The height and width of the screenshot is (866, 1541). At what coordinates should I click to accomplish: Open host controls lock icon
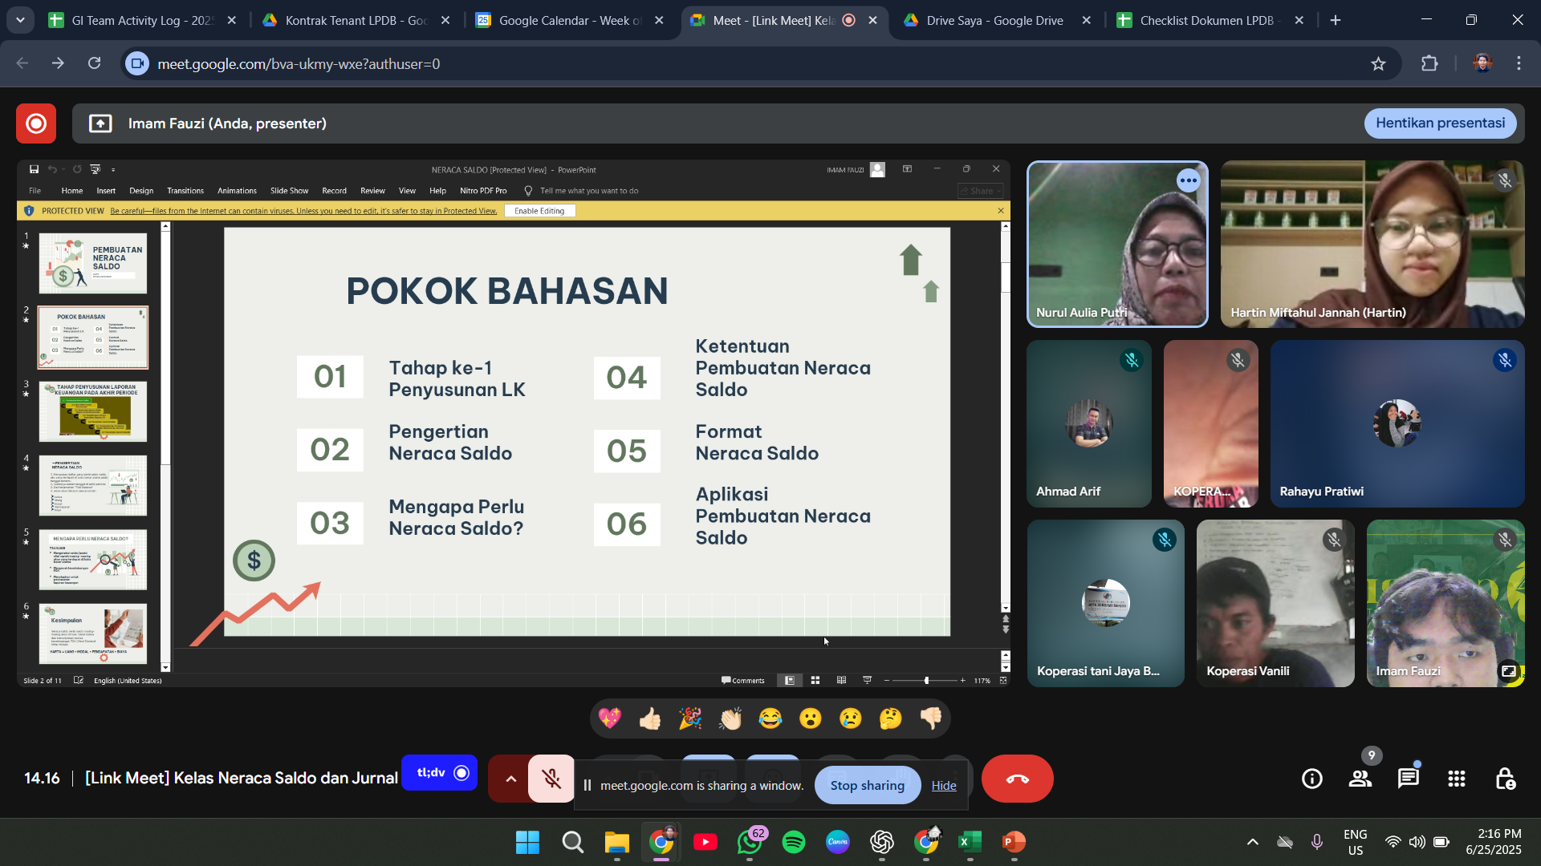(x=1505, y=779)
